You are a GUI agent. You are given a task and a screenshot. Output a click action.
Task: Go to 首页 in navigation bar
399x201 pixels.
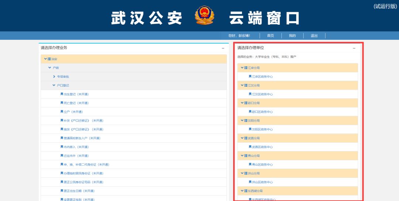point(270,36)
